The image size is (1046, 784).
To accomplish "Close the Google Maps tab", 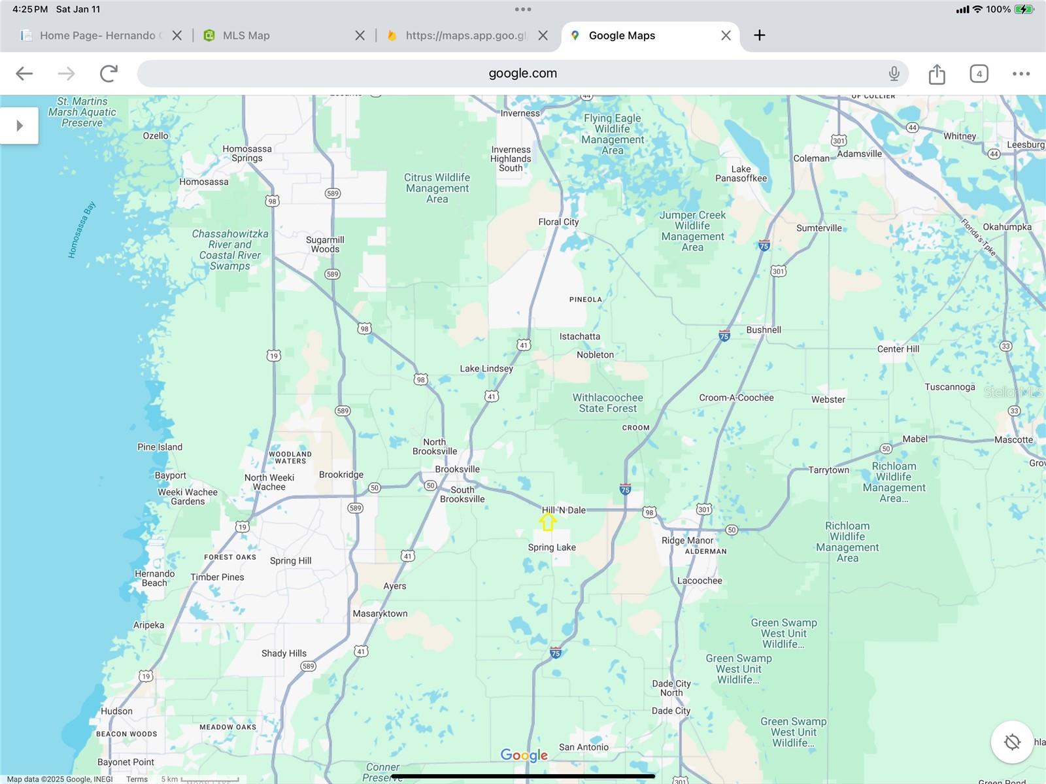I will (726, 35).
